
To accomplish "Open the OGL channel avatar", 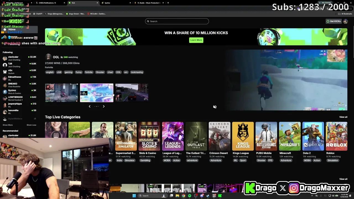I will point(48,57).
